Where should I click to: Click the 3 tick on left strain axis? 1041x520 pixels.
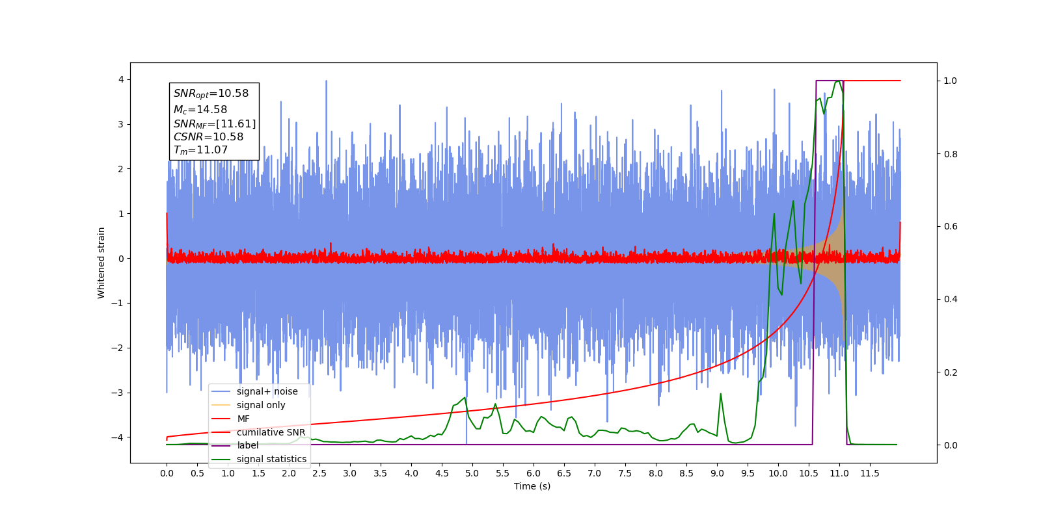coord(121,124)
